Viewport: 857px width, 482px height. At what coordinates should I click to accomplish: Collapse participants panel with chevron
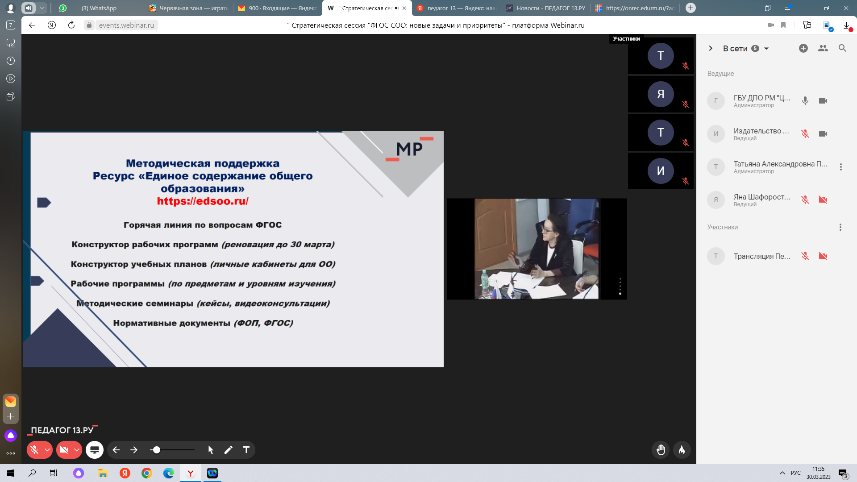pyautogui.click(x=711, y=48)
